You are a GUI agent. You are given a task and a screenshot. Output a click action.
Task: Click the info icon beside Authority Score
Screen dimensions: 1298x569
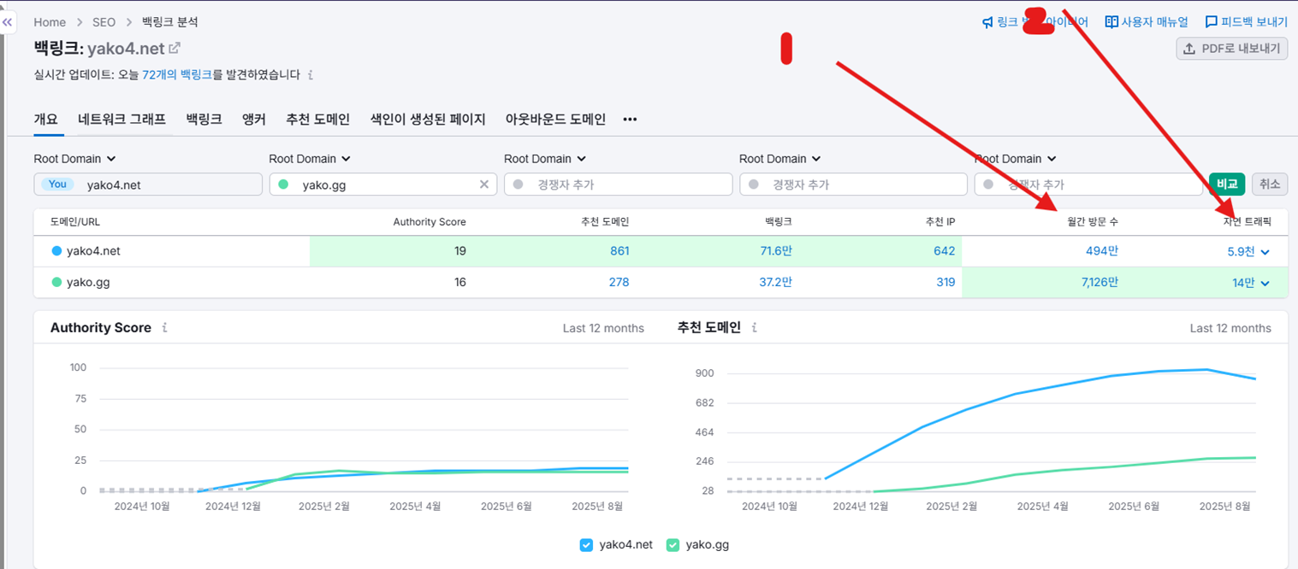tap(165, 327)
